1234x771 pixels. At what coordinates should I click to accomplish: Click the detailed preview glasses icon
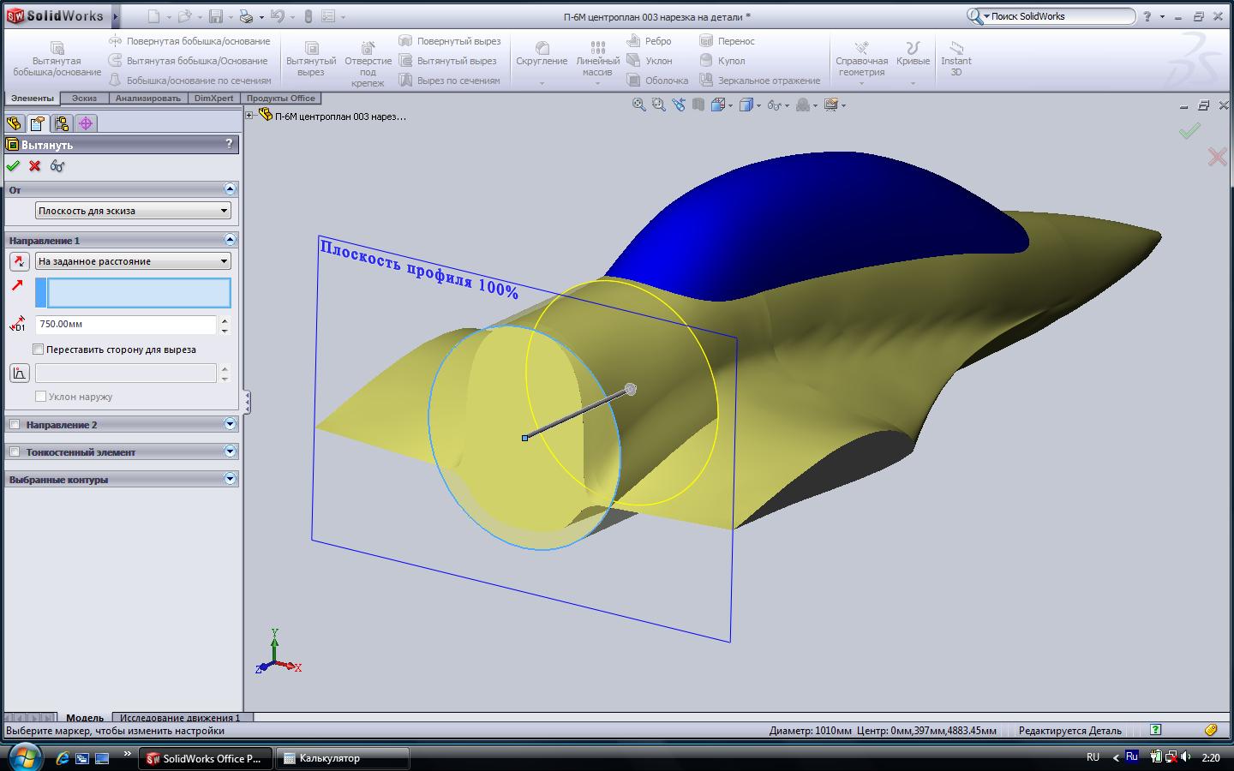pyautogui.click(x=57, y=166)
